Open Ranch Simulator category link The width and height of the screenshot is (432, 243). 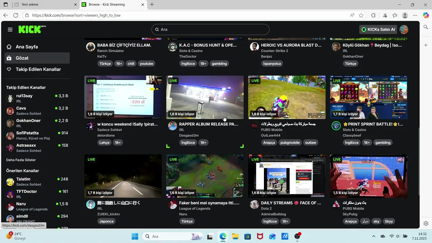[x=110, y=51]
